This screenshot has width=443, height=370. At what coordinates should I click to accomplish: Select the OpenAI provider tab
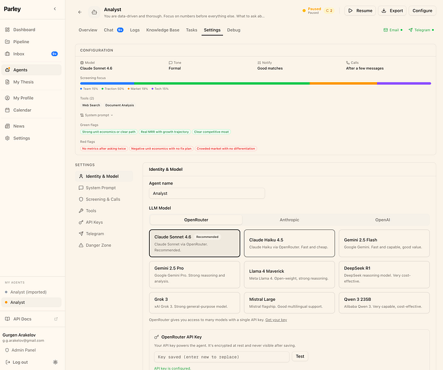point(383,220)
